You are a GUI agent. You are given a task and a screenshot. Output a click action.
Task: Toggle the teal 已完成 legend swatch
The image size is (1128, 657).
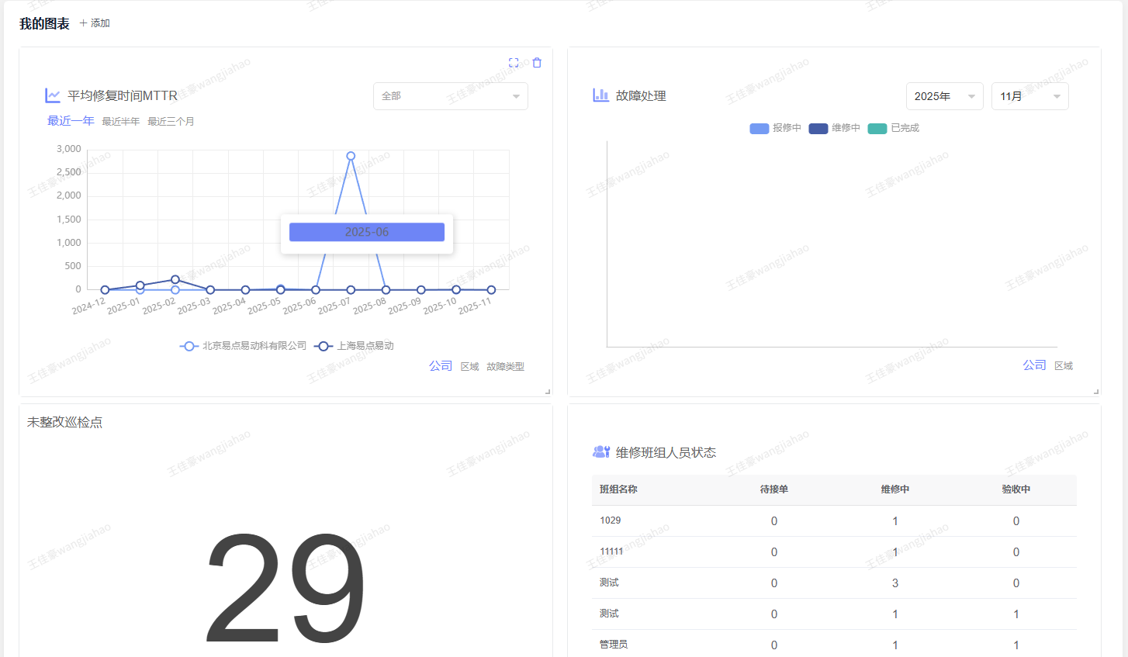coord(877,128)
